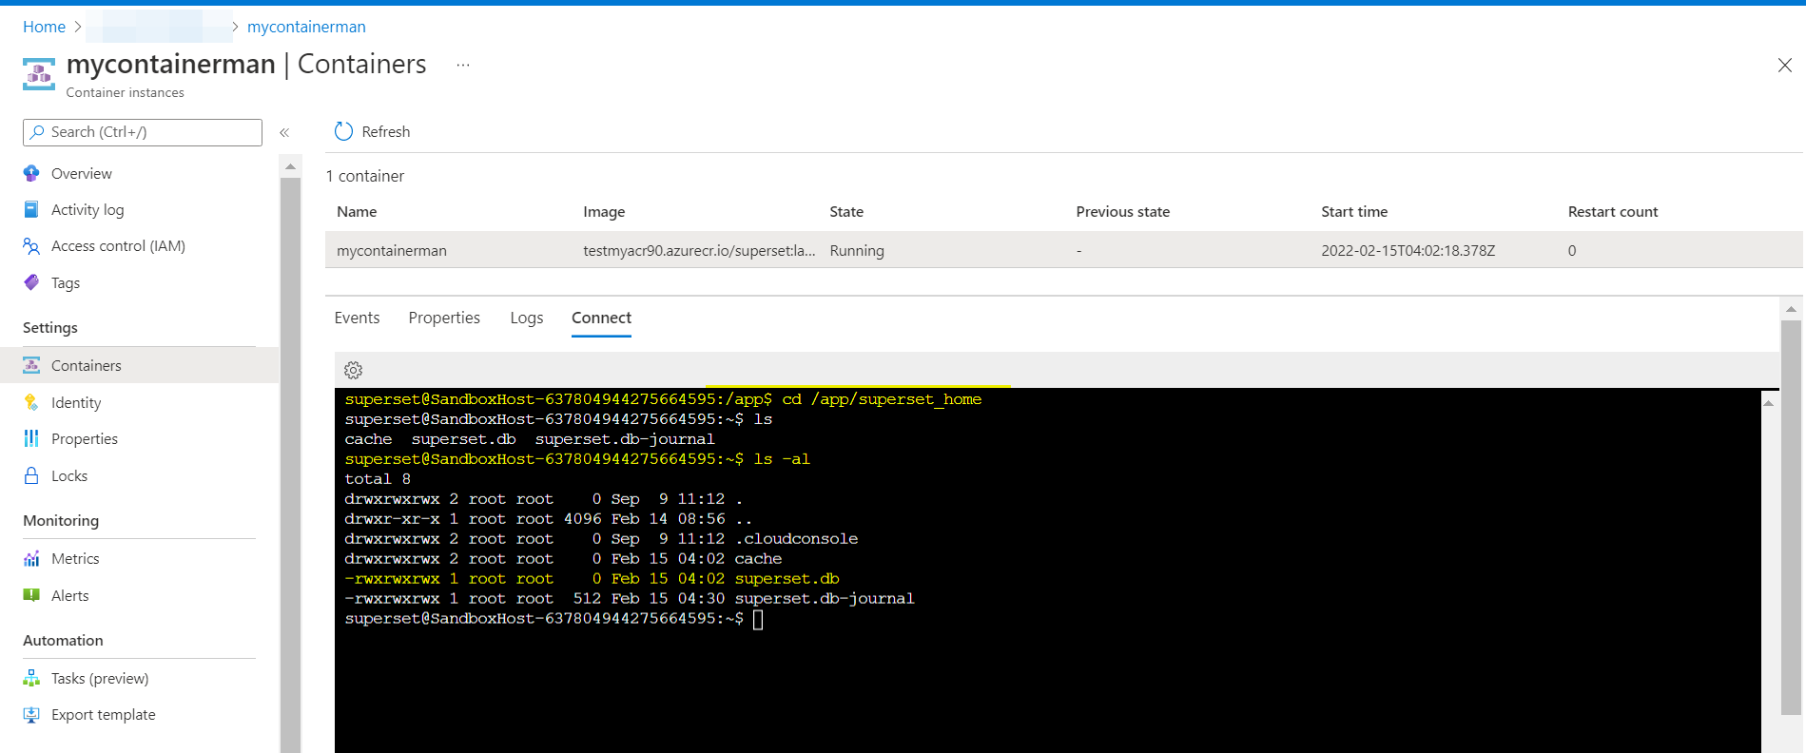The width and height of the screenshot is (1806, 753).
Task: Click the start time 2022-02-15T04:02:18.378Z cell
Action: (1408, 250)
